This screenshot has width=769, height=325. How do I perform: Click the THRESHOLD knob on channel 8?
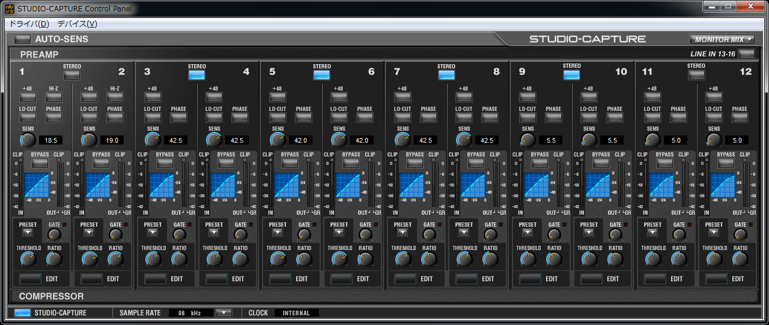[465, 259]
